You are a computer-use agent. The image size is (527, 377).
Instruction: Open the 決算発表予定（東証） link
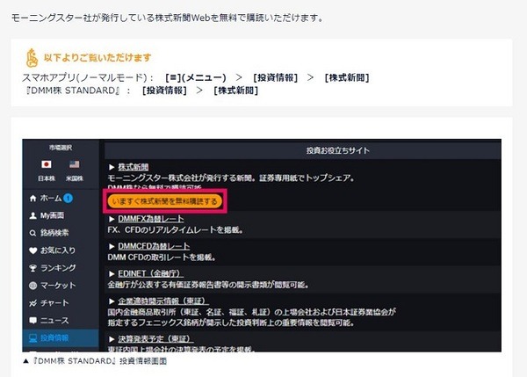tap(155, 338)
